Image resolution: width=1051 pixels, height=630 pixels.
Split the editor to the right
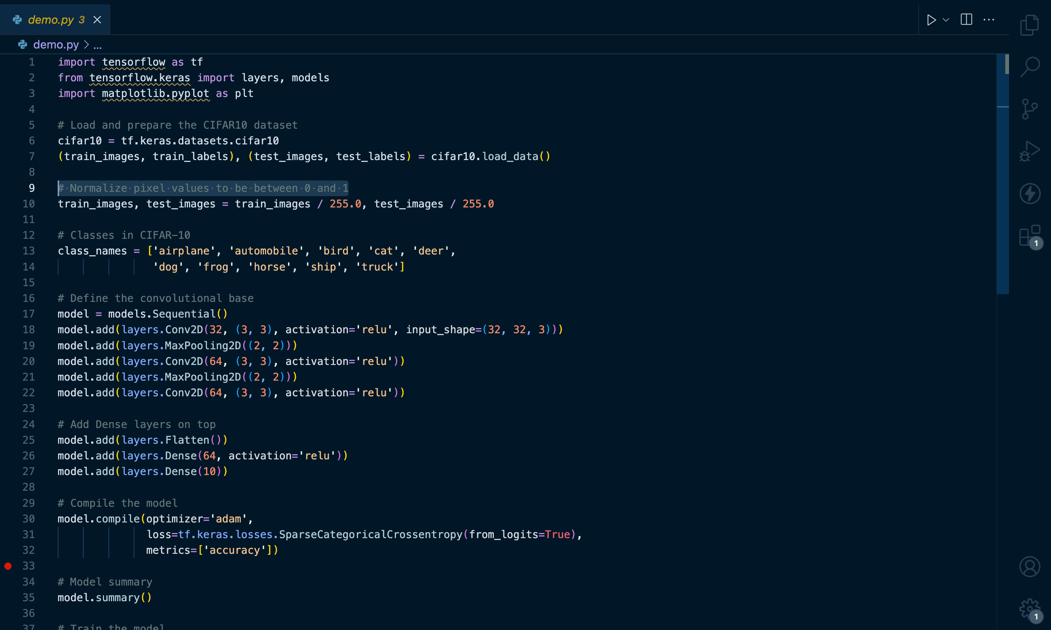[966, 20]
